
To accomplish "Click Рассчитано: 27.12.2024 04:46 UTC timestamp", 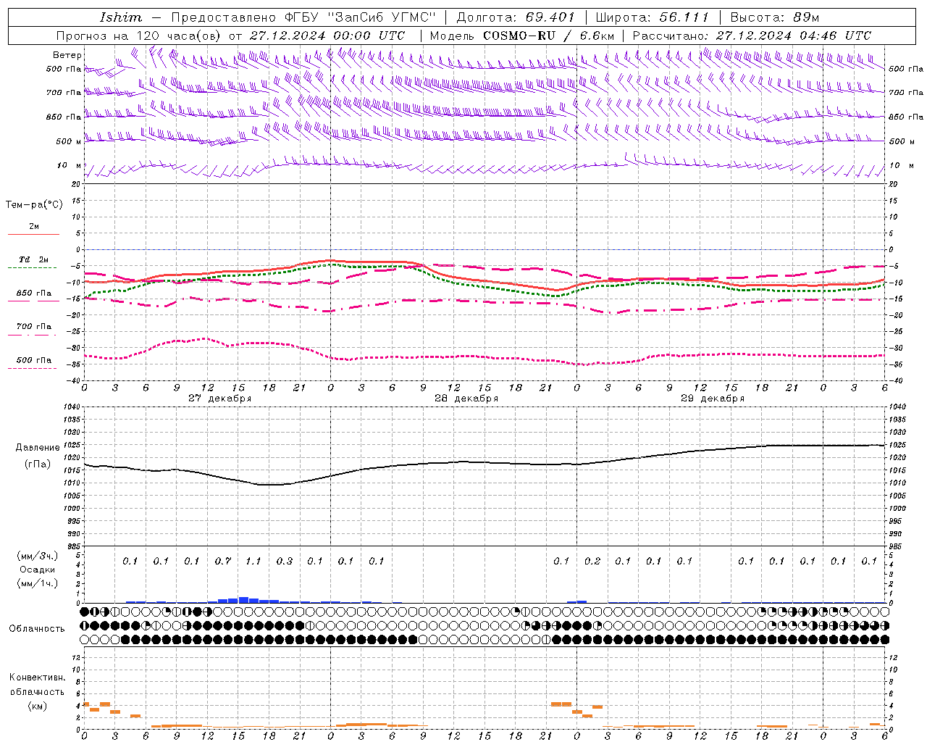I will 752,36.
